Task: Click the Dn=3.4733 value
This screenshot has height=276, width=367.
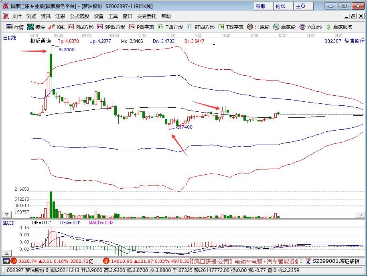Action: point(164,41)
